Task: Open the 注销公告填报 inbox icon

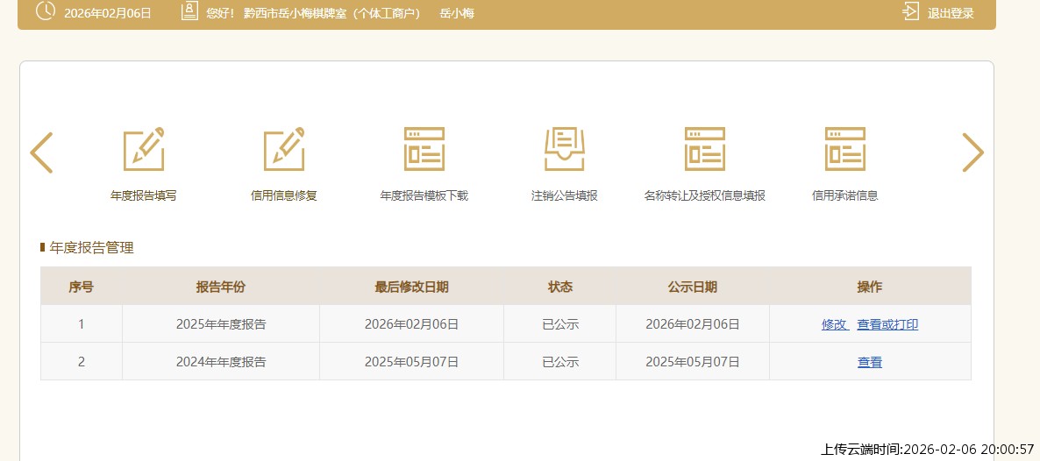Action: [x=565, y=149]
